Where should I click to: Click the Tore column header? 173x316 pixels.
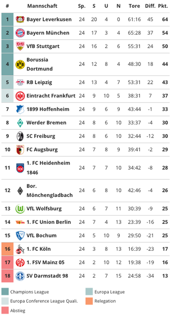pyautogui.click(x=134, y=6)
